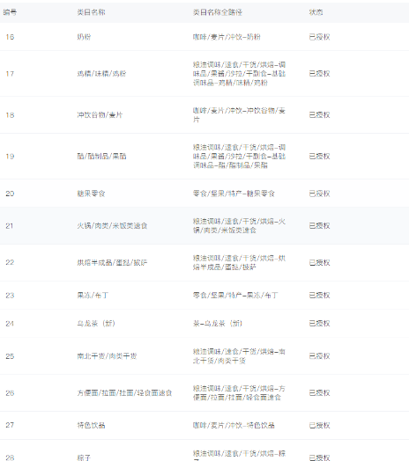The image size is (409, 461).
Task: Click the 方便面/拉面/挂面/轻食面速食 category name
Action: pos(124,393)
